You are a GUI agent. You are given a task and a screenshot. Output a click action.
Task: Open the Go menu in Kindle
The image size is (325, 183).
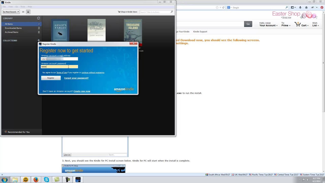click(x=17, y=7)
